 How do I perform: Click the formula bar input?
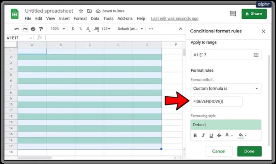pos(114,38)
